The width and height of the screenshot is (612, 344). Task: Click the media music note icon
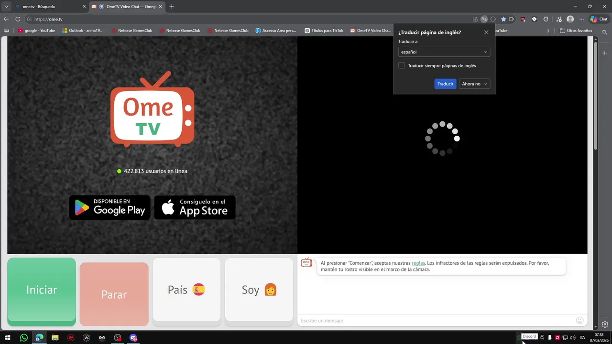click(559, 19)
